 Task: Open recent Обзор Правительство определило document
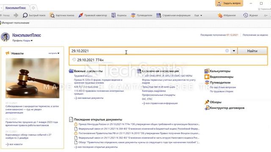click(x=139, y=142)
